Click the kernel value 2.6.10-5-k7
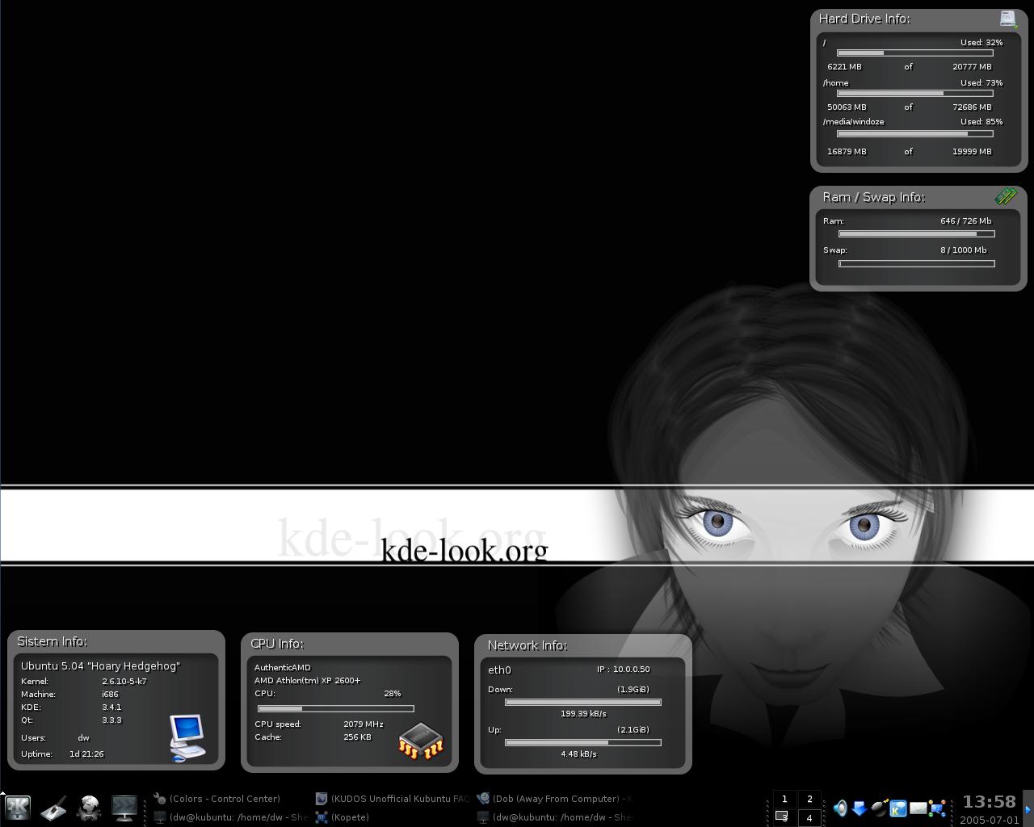The image size is (1034, 827). tap(124, 682)
